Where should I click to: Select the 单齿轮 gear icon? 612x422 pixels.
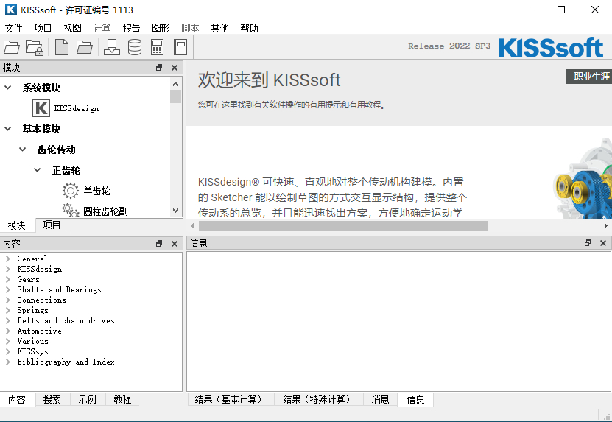coord(70,191)
